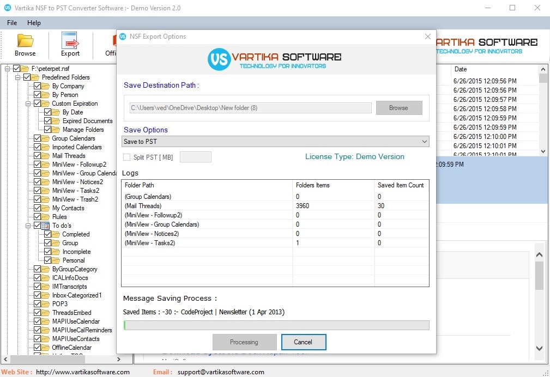Collapse the Predefined Folders tree node
Image resolution: width=550 pixels, height=377 pixels.
(18, 77)
